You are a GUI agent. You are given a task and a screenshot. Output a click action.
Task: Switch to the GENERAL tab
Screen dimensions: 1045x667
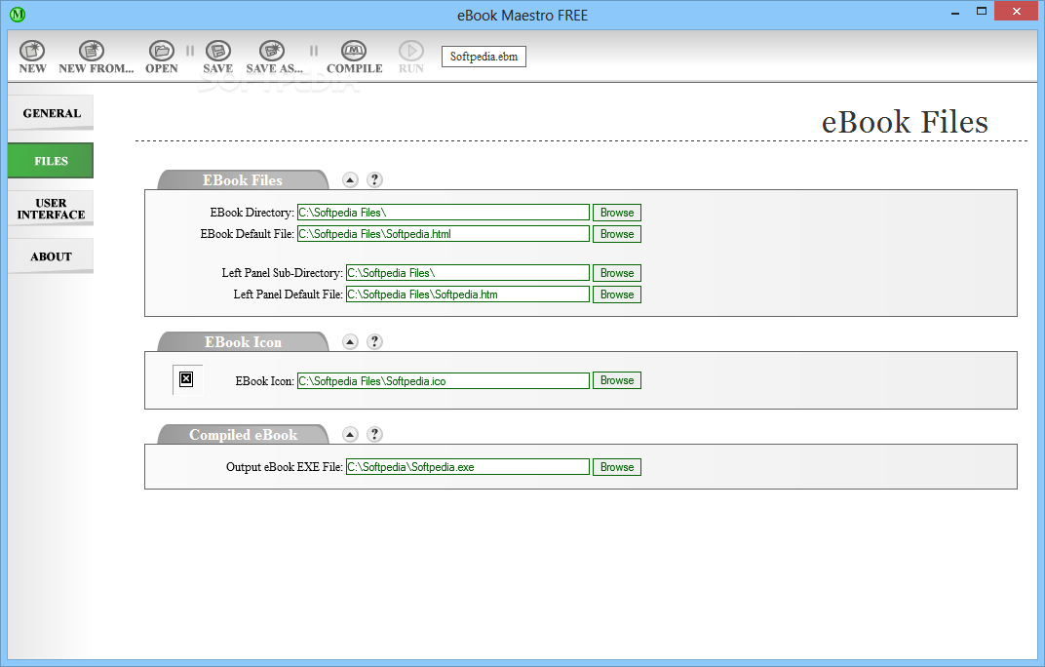(x=52, y=113)
